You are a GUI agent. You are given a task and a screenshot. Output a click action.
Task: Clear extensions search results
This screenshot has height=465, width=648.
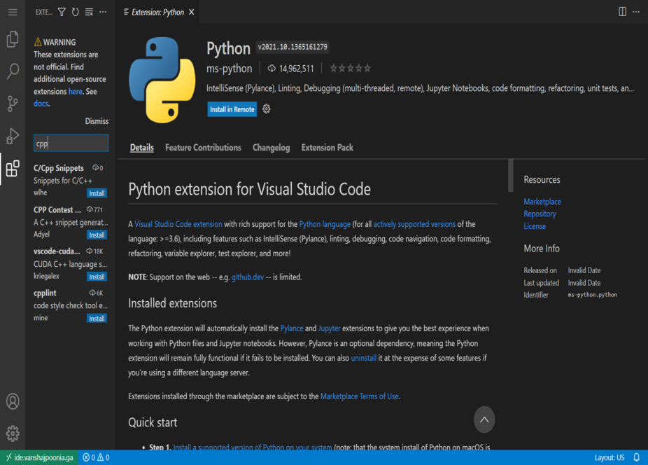pyautogui.click(x=89, y=12)
